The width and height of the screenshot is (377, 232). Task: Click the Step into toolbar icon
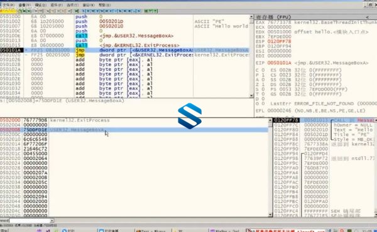tap(47, 11)
